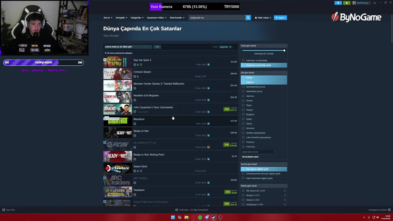
Task: Click the Marathon game thumbnail
Action: pyautogui.click(x=118, y=121)
